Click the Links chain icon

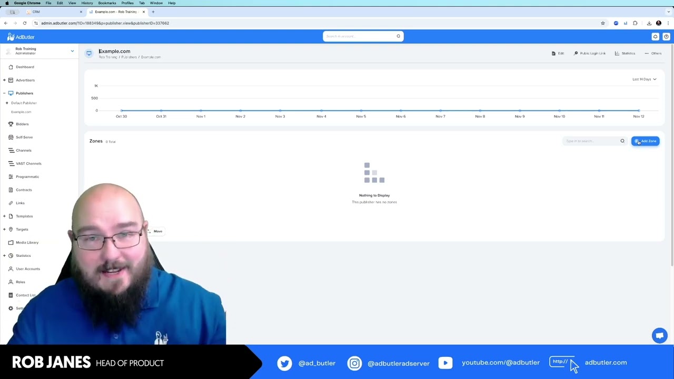[x=11, y=203]
